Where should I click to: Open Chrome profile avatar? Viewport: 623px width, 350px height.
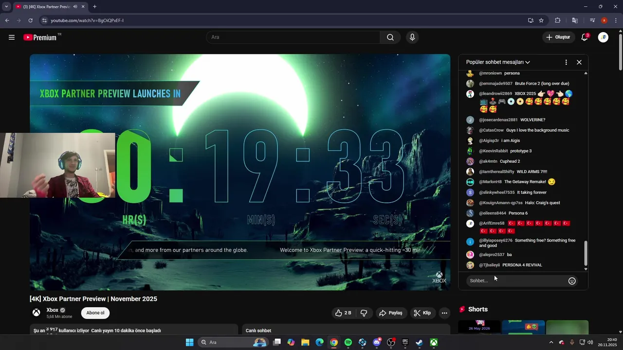tap(604, 20)
